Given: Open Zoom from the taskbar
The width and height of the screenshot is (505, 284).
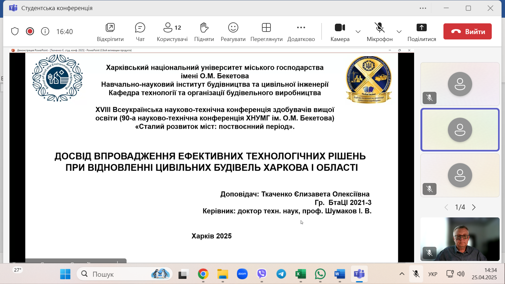Looking at the screenshot, I should pos(242,274).
